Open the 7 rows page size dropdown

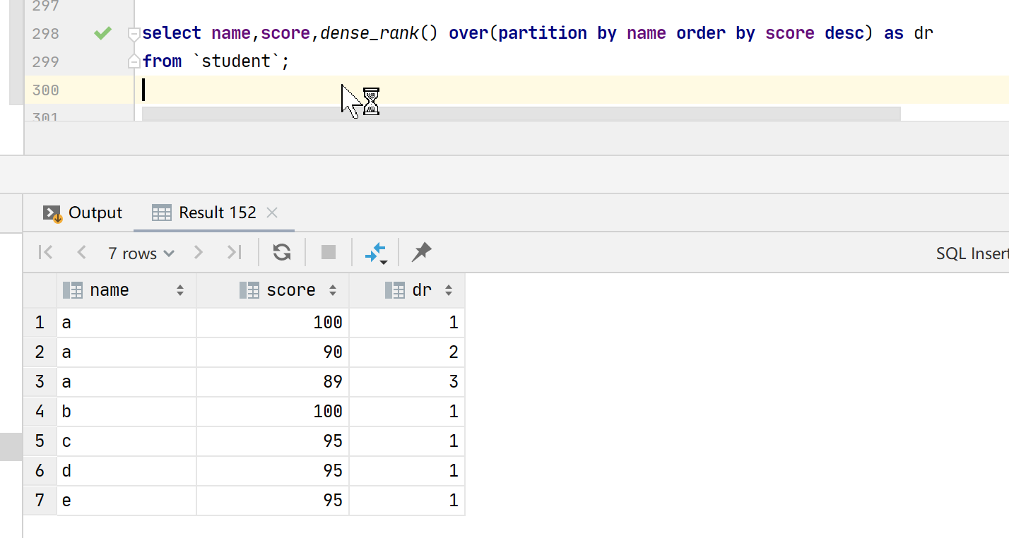tap(141, 253)
